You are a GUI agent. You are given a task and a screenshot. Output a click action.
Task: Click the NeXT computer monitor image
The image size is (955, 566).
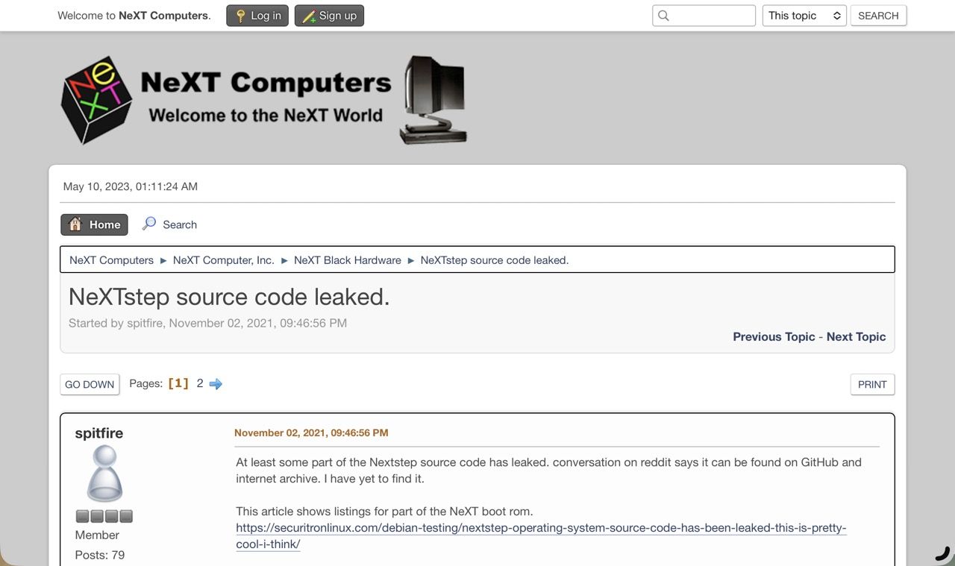(434, 100)
